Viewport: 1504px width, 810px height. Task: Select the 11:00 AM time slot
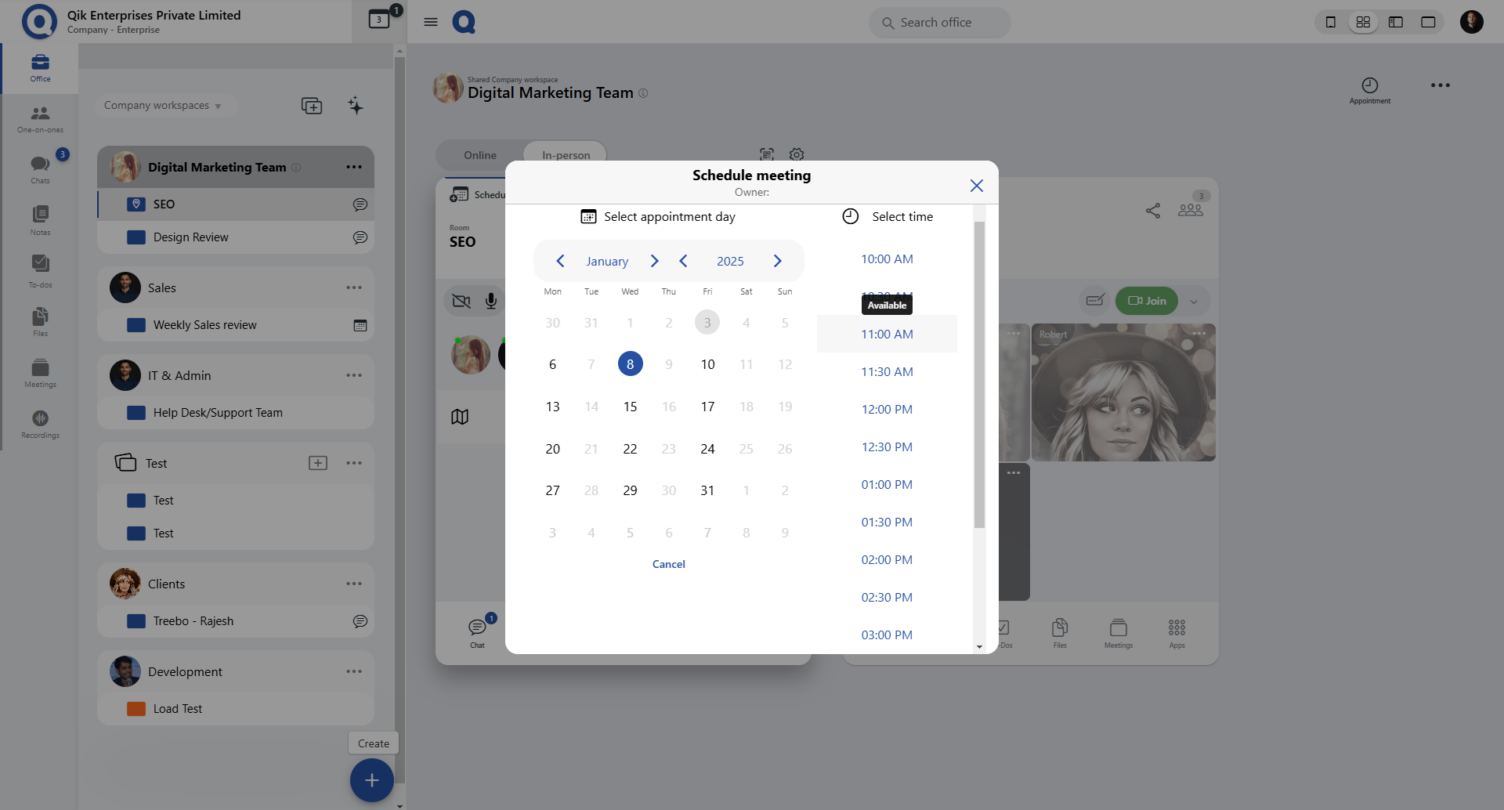pos(887,334)
